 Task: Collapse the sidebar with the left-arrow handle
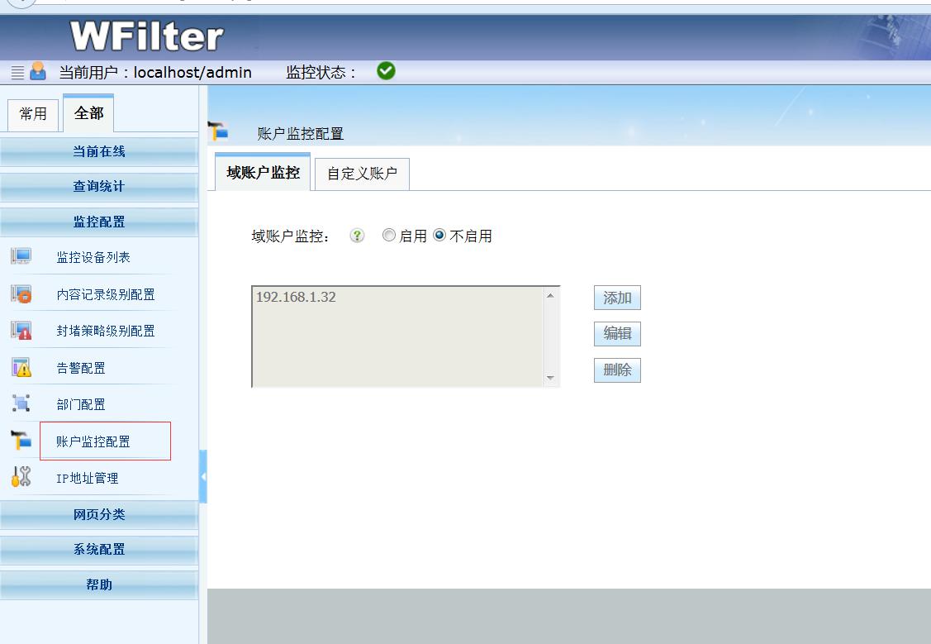click(203, 477)
